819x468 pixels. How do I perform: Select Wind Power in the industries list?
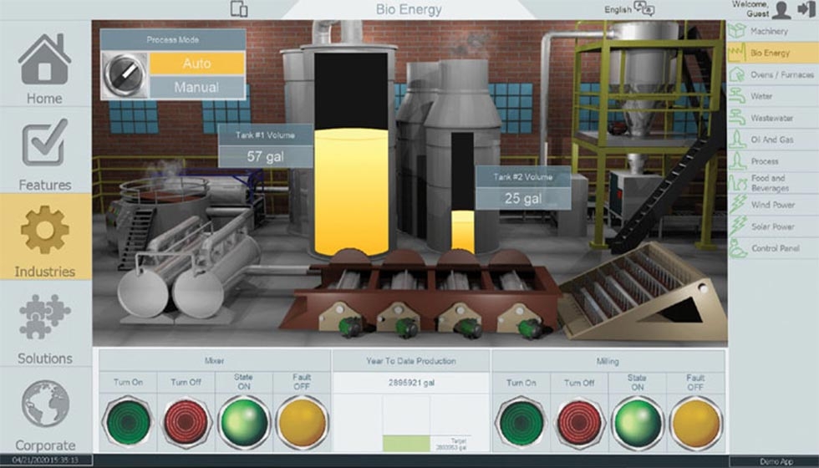pos(771,205)
